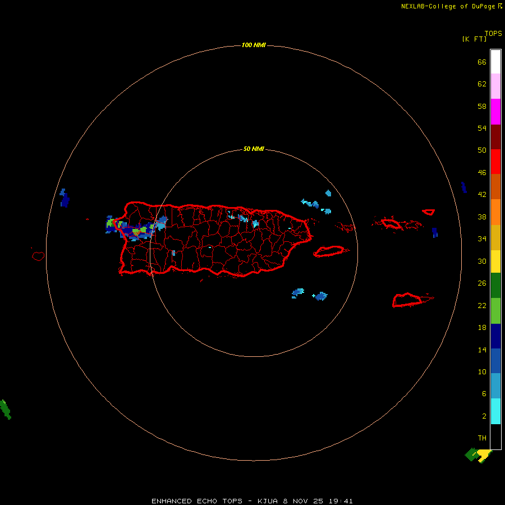This screenshot has width=505, height=505.
Task: Click the navy 18 kft legend swatch
Action: coord(495,336)
